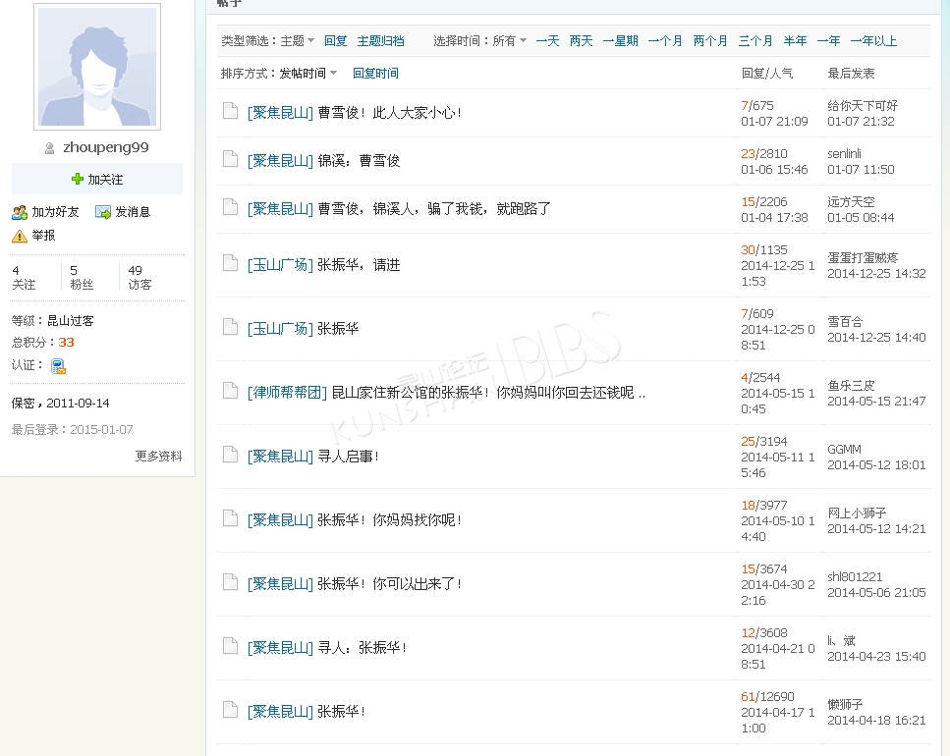The height and width of the screenshot is (756, 950).
Task: Click the green plus follow icon
Action: pyautogui.click(x=78, y=180)
